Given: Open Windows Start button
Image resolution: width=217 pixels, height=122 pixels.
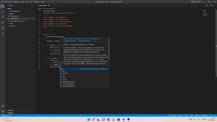Looking at the screenshot, I should coord(88,119).
